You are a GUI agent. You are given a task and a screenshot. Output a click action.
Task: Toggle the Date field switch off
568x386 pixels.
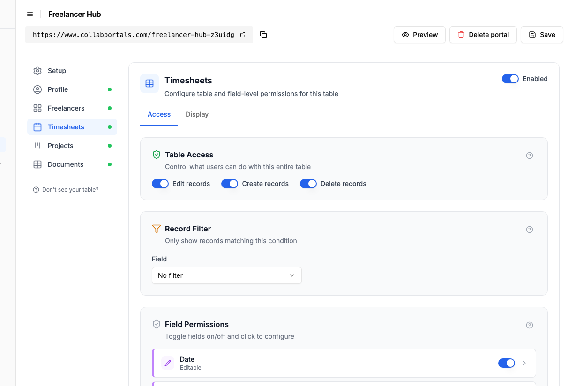[x=507, y=363]
